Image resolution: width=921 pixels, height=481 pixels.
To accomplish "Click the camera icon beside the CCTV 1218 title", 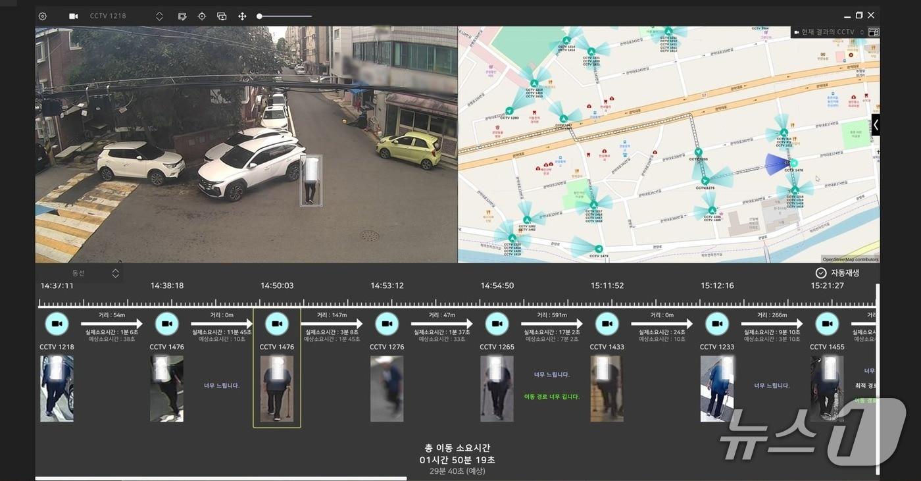I will 74,16.
